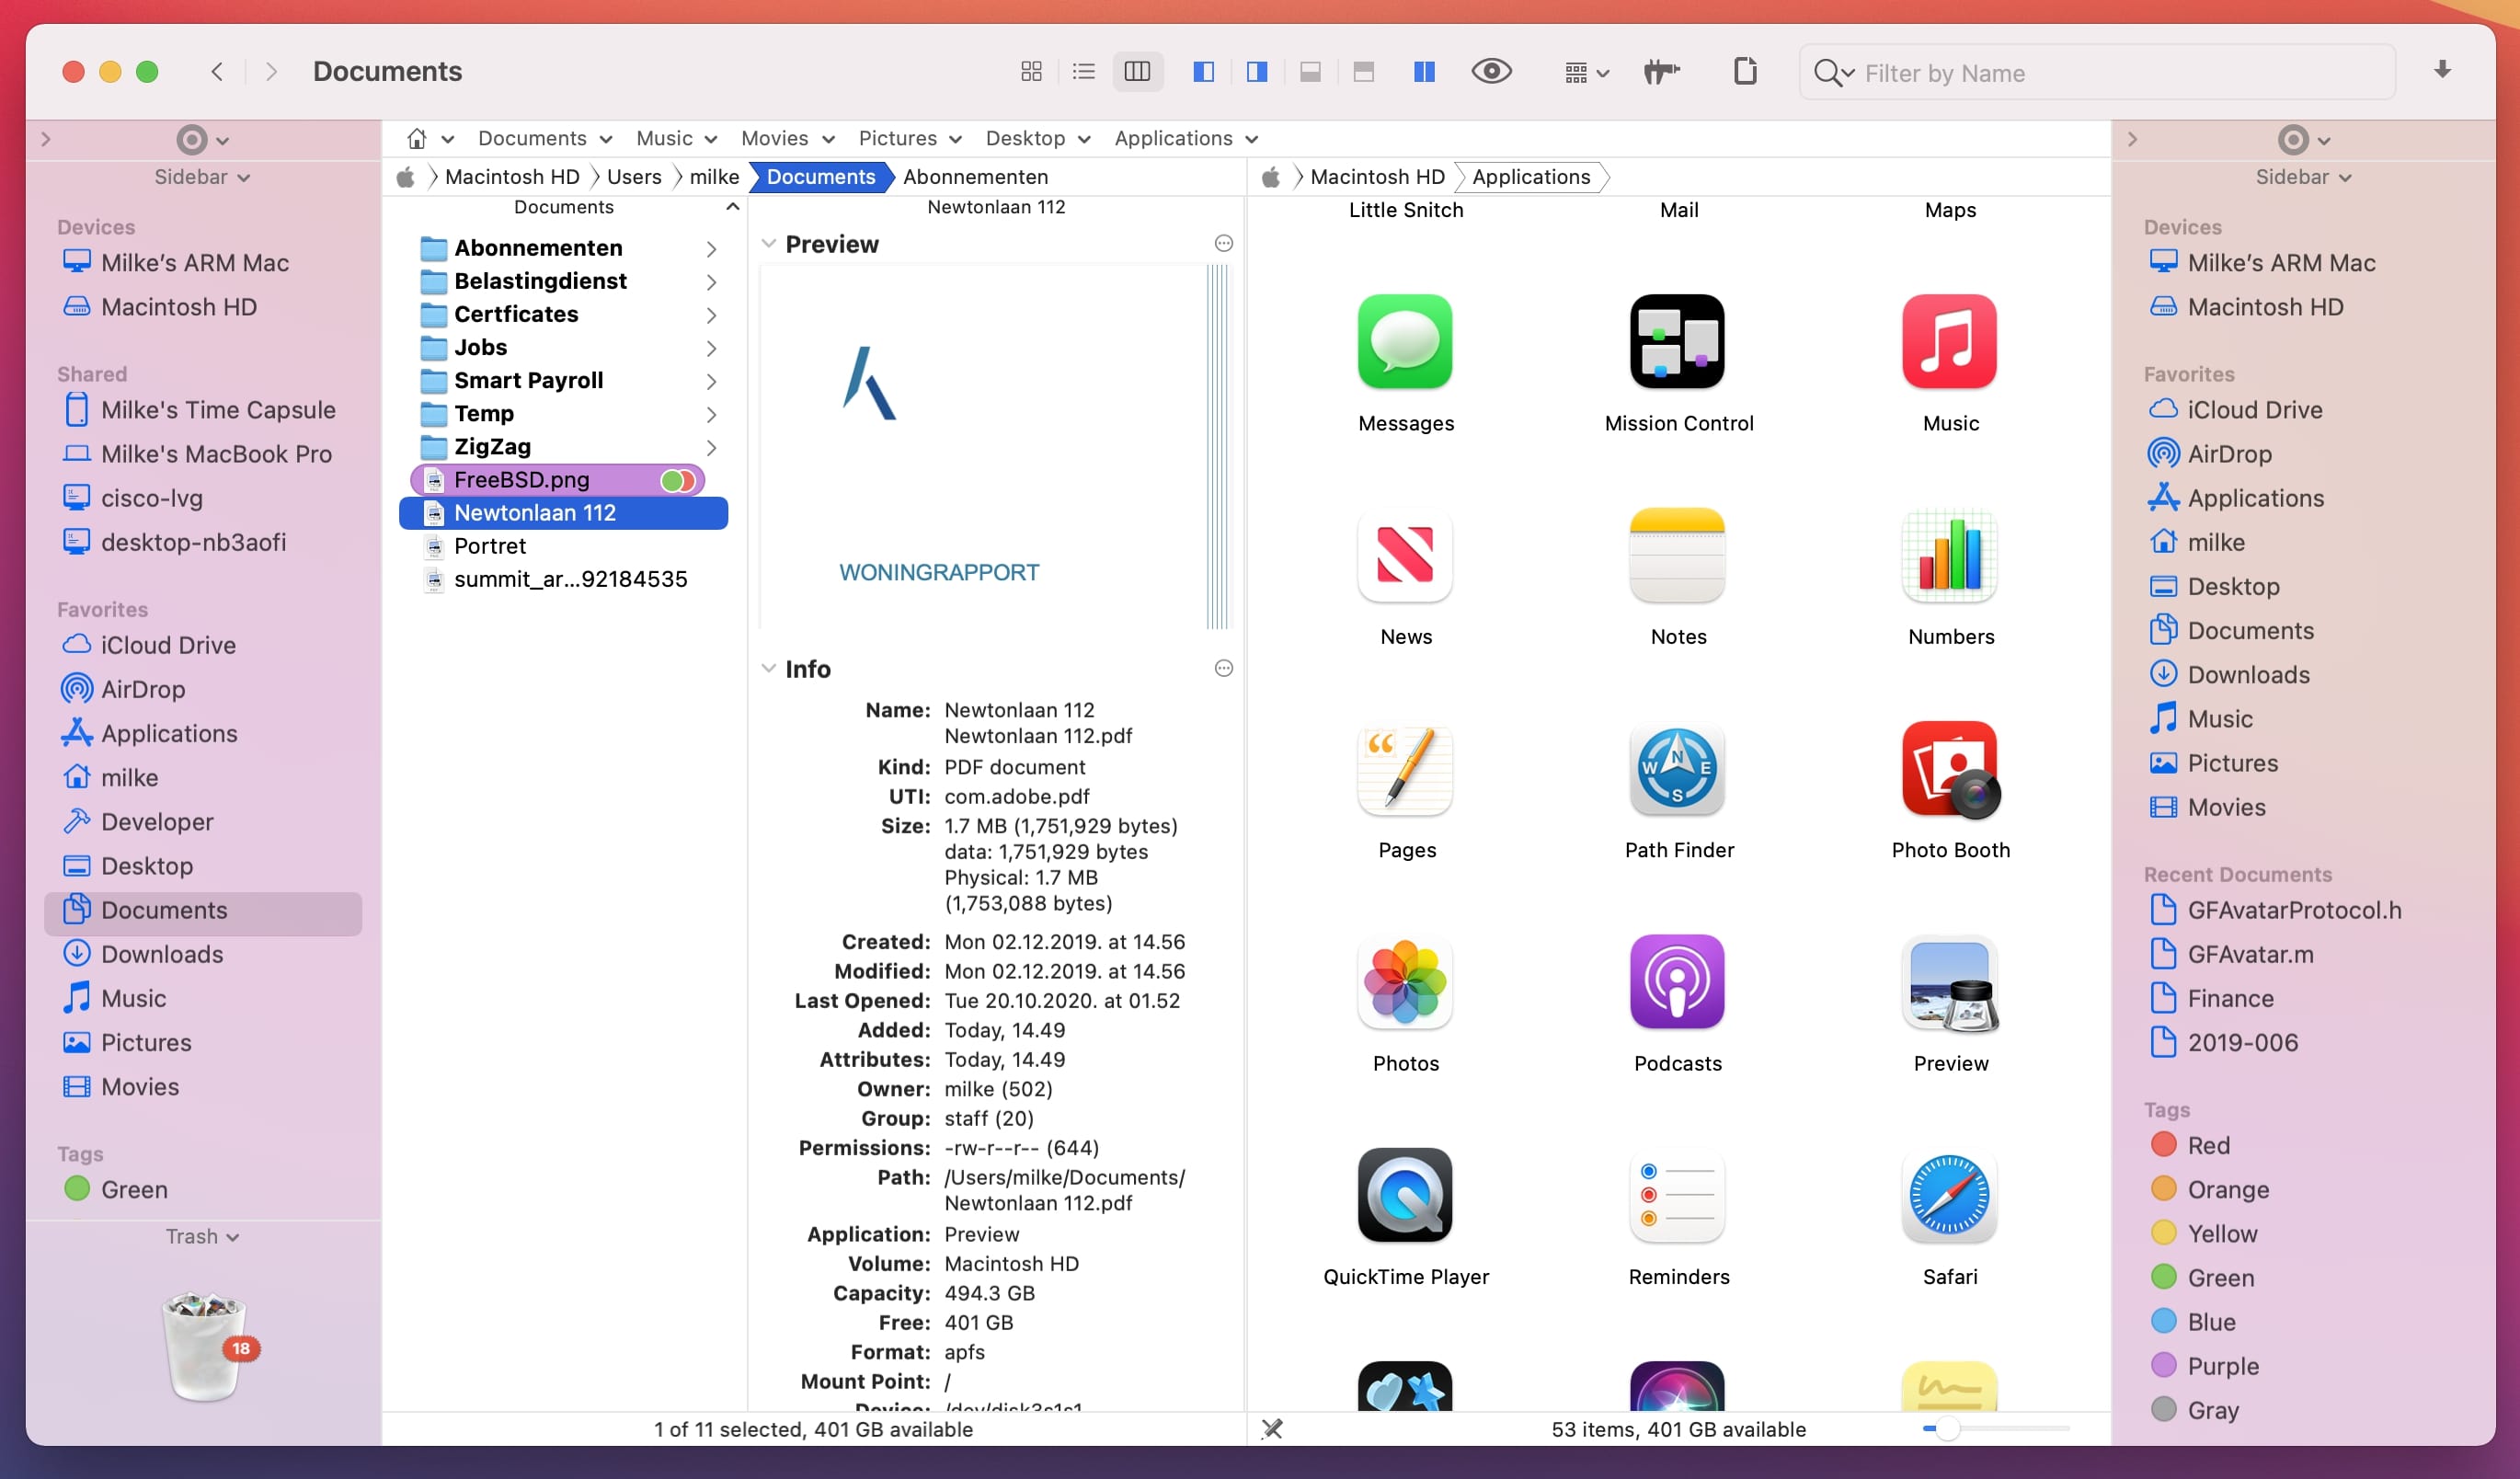Open Quick Look preview via the eye icon

coord(1491,71)
